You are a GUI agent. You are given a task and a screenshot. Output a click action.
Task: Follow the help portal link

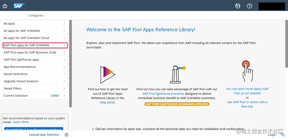(108, 102)
